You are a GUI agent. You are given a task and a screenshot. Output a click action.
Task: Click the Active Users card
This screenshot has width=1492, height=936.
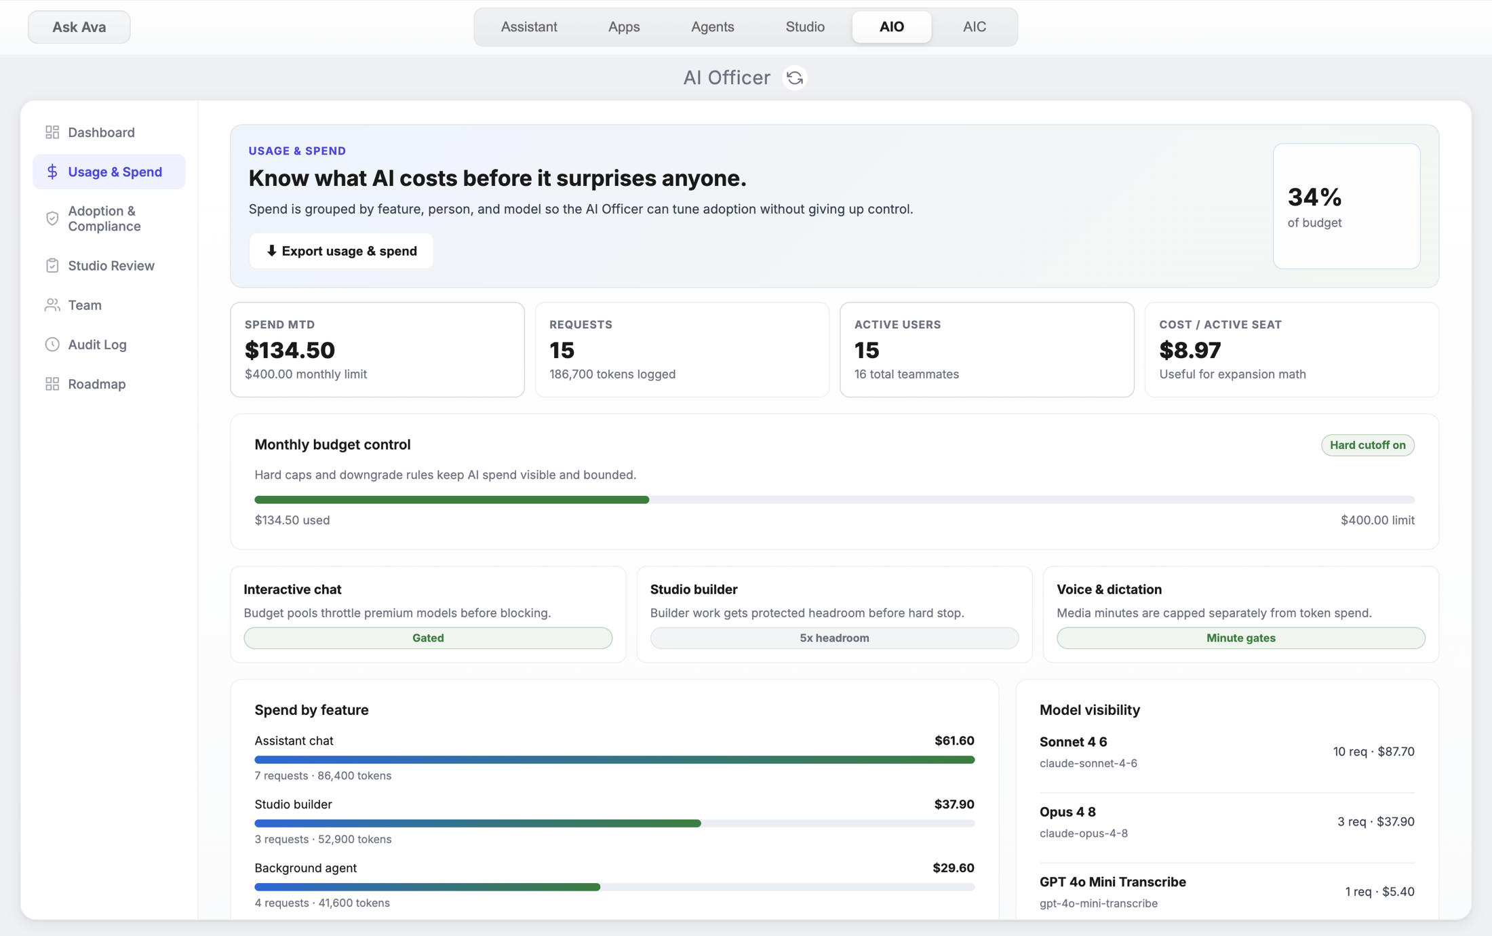(x=987, y=350)
